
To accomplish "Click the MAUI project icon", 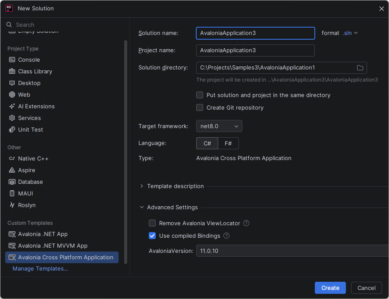I will [12, 193].
